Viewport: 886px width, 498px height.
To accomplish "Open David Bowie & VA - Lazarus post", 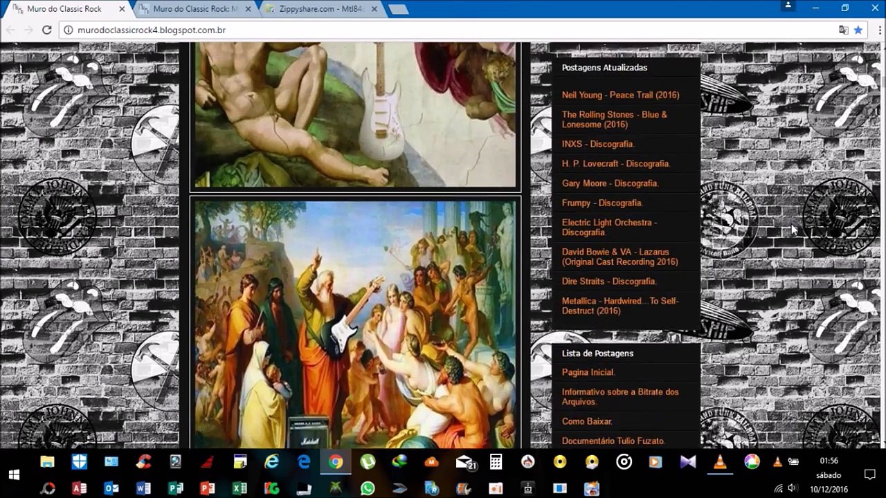I will coord(620,257).
